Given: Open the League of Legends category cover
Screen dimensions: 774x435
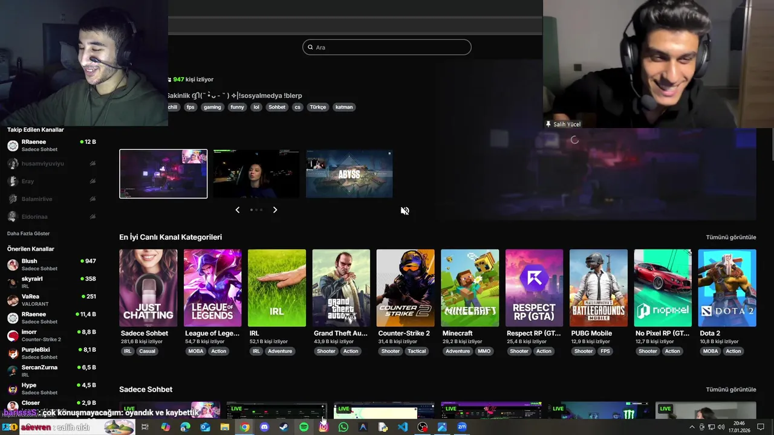Looking at the screenshot, I should click(x=212, y=288).
